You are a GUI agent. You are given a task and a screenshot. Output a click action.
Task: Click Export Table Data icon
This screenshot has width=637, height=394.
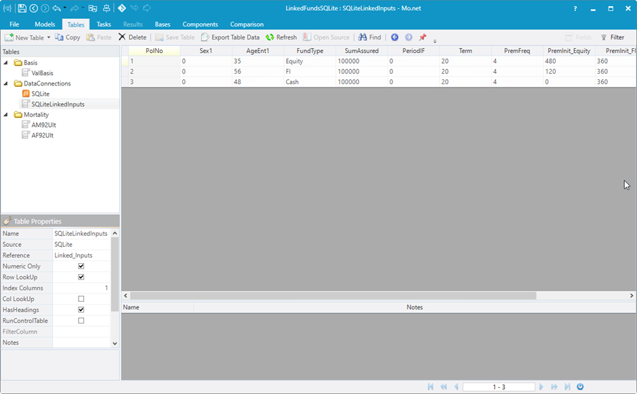coord(205,37)
